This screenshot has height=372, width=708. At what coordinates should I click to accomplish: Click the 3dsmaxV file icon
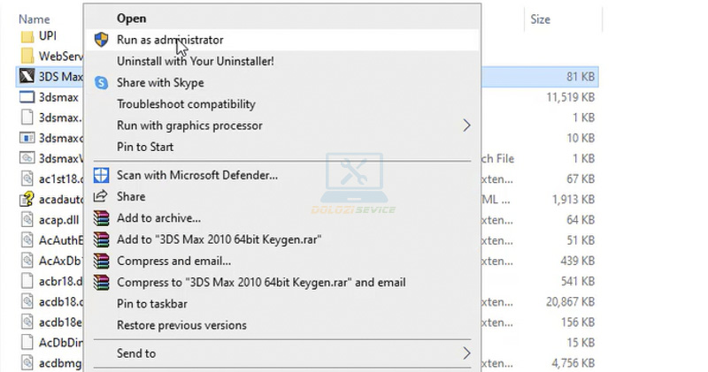pyautogui.click(x=27, y=158)
